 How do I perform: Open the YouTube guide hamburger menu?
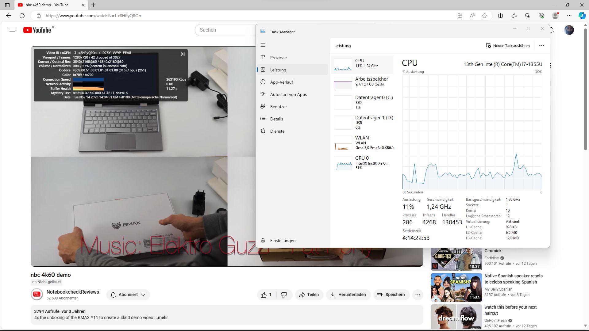point(12,30)
